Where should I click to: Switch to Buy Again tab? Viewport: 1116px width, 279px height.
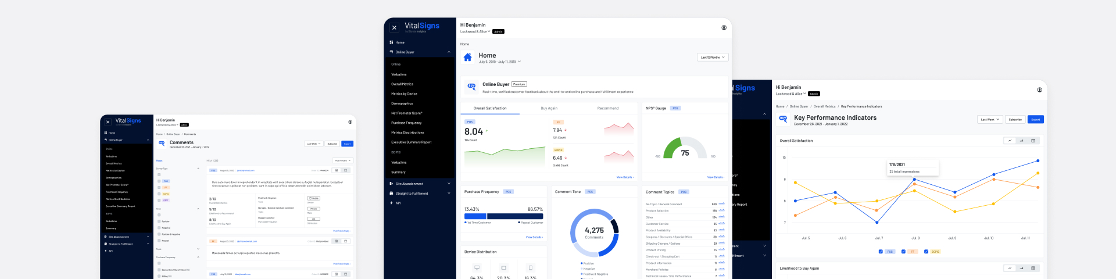549,108
